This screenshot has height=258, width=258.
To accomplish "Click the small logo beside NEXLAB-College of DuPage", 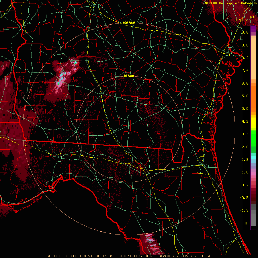I will [255, 3].
